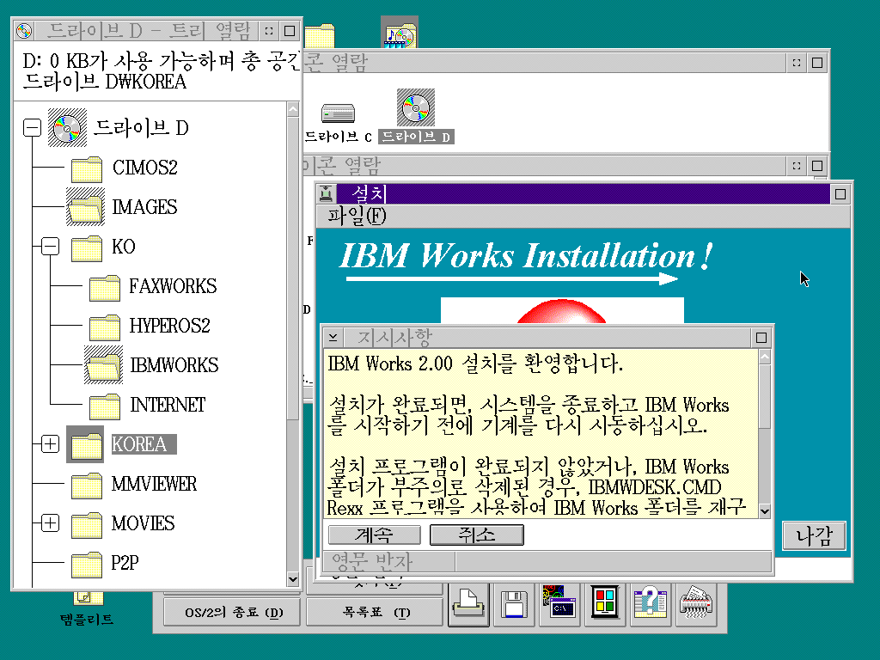Select the CIMOS2 folder icon
This screenshot has height=660, width=880.
(87, 169)
